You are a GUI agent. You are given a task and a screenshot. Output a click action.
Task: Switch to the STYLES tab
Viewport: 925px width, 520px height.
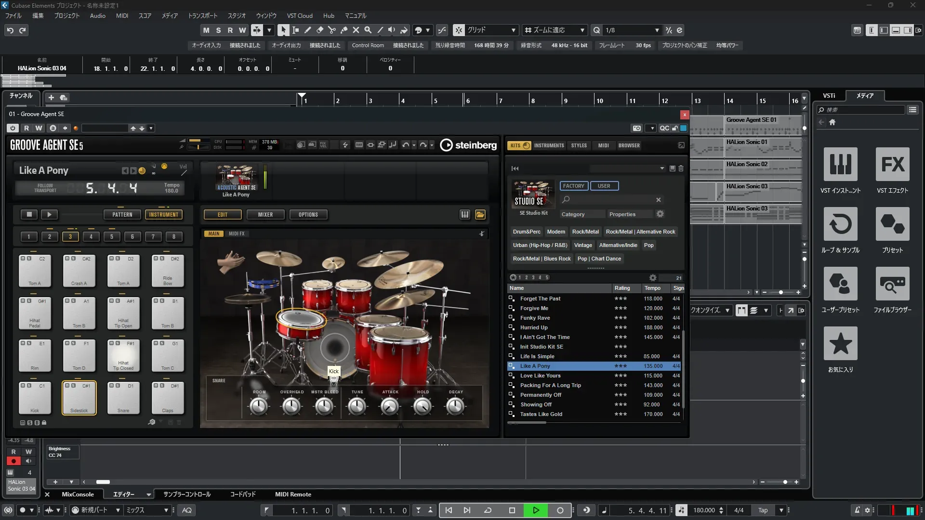point(579,145)
